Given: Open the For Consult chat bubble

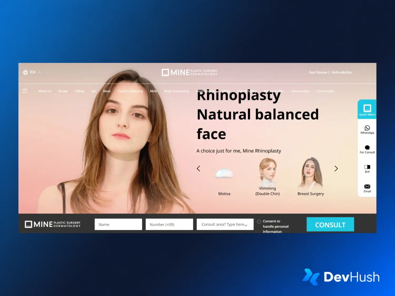Looking at the screenshot, I should pos(367,149).
